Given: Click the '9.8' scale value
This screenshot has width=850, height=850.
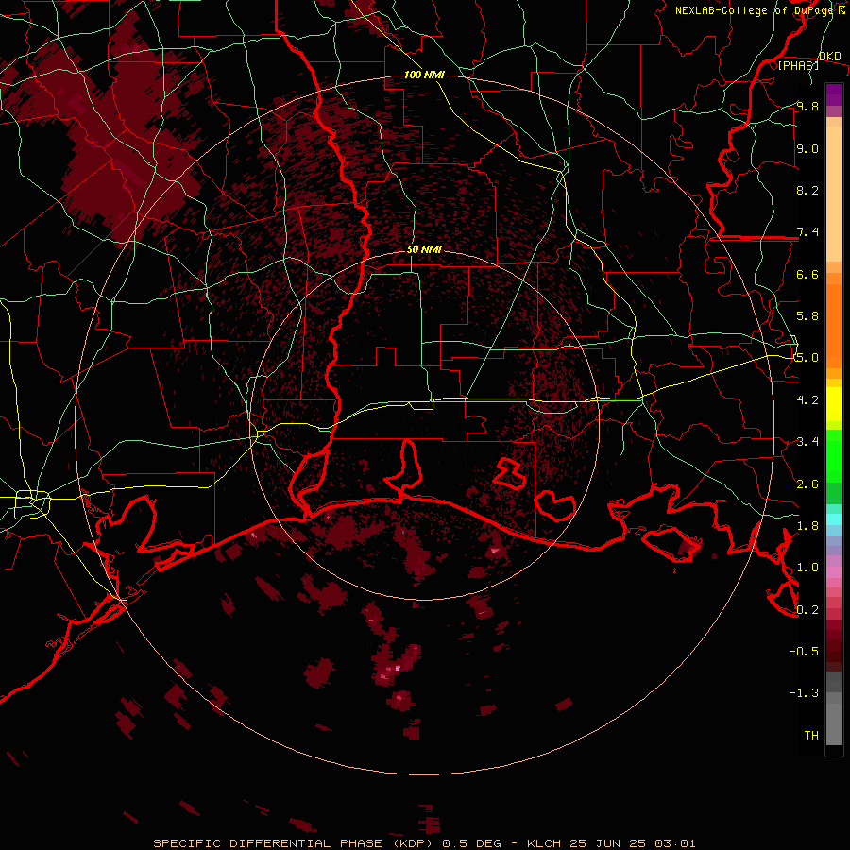Looking at the screenshot, I should [x=807, y=106].
